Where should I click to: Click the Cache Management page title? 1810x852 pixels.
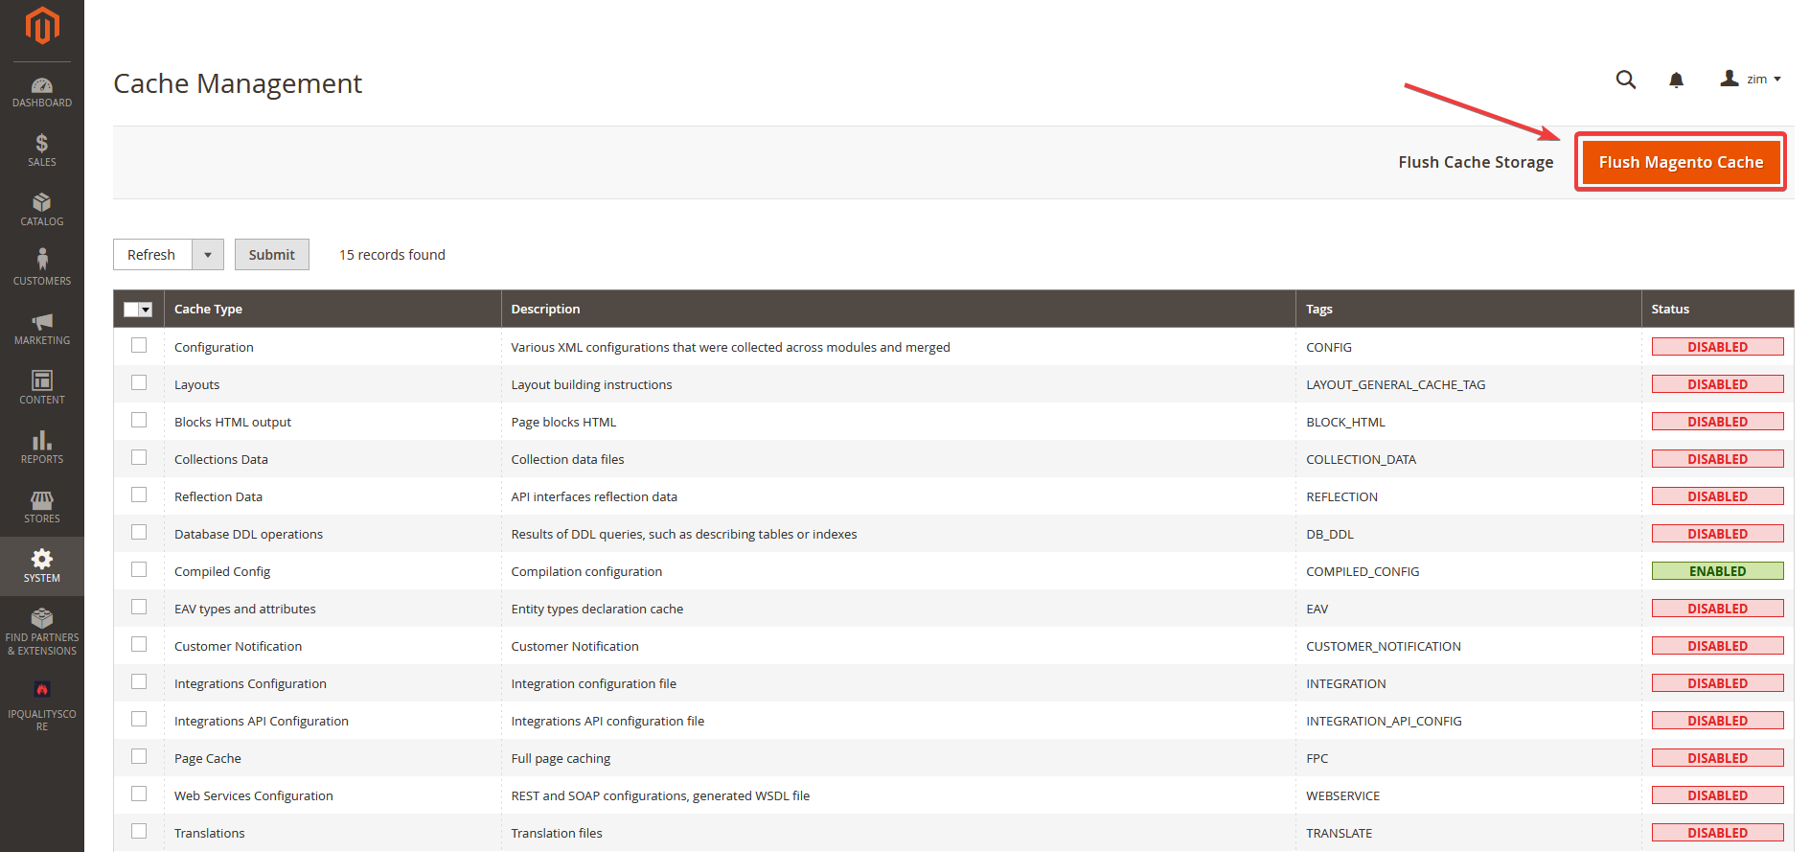pos(238,83)
